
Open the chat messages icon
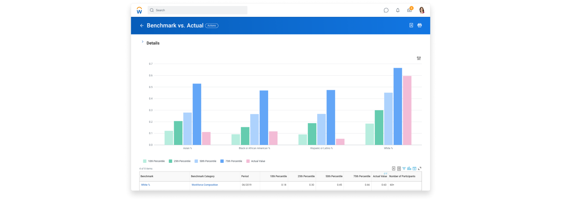(x=386, y=10)
